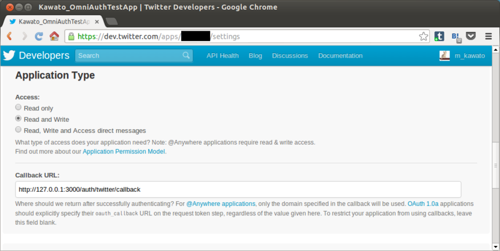Screen dimensions: 500x251
Task: Select the Read and Write option
Action: [18, 119]
